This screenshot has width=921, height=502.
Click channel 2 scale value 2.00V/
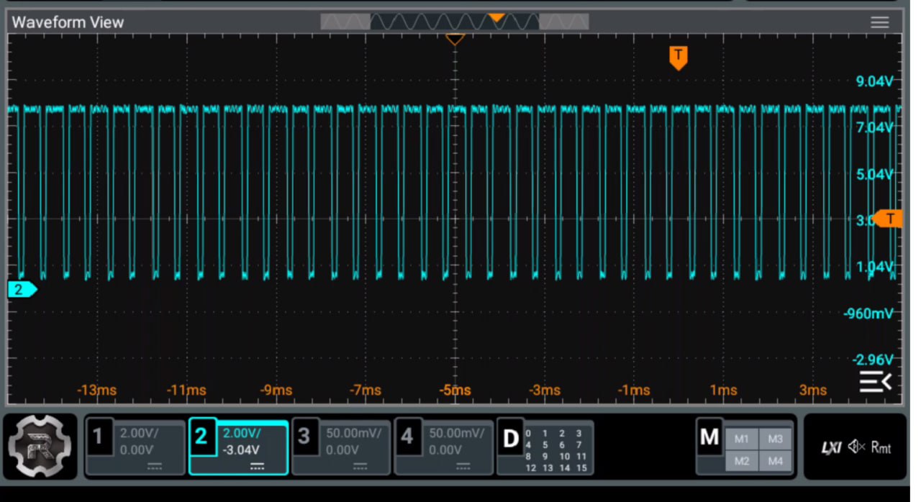click(x=242, y=434)
